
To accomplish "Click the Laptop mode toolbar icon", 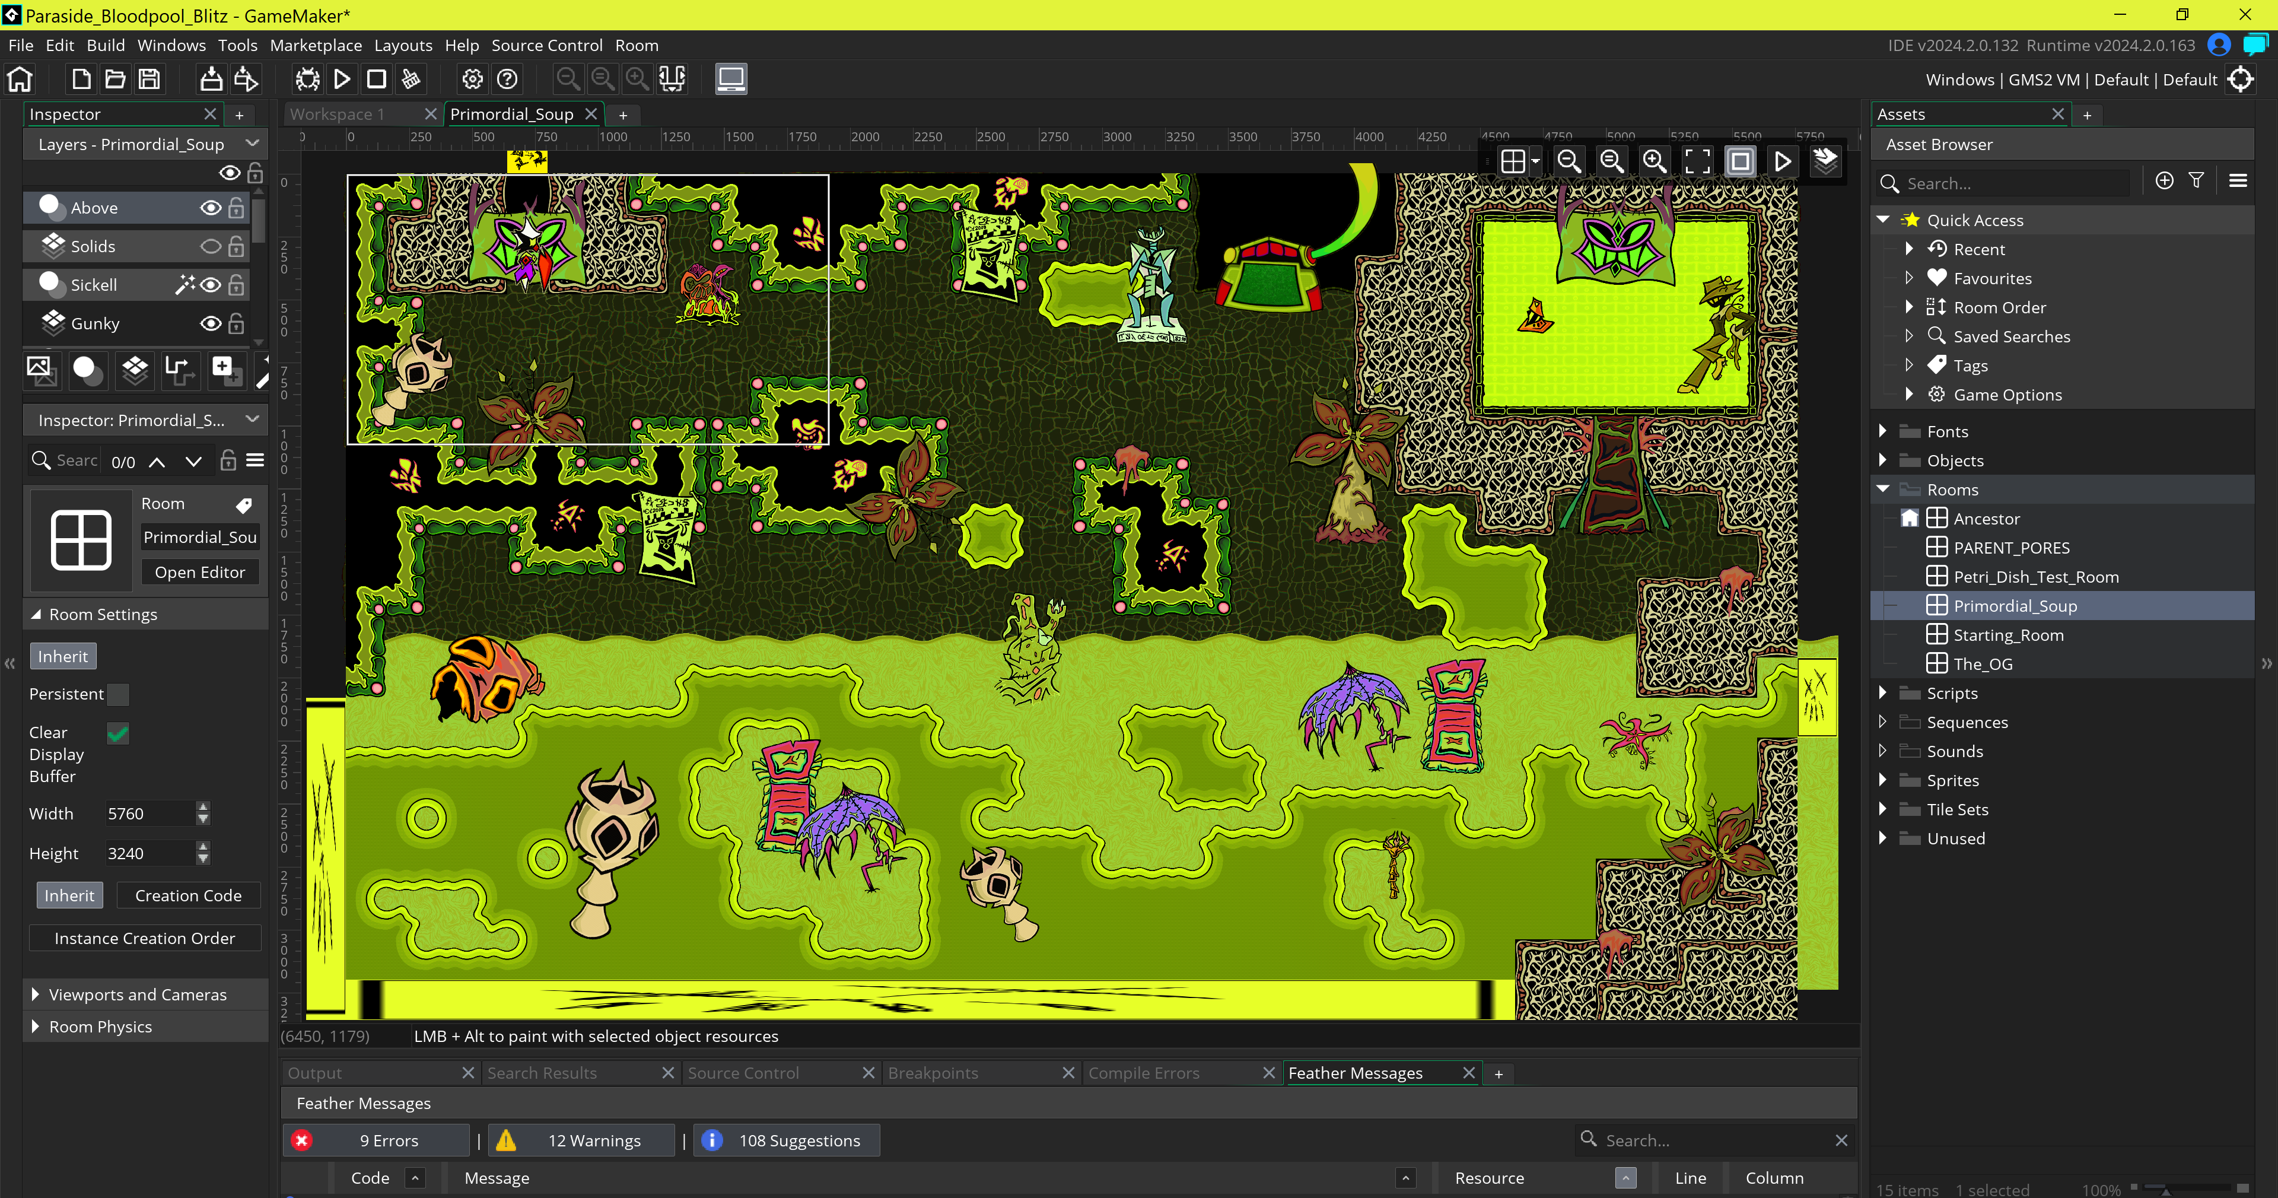I will (730, 80).
